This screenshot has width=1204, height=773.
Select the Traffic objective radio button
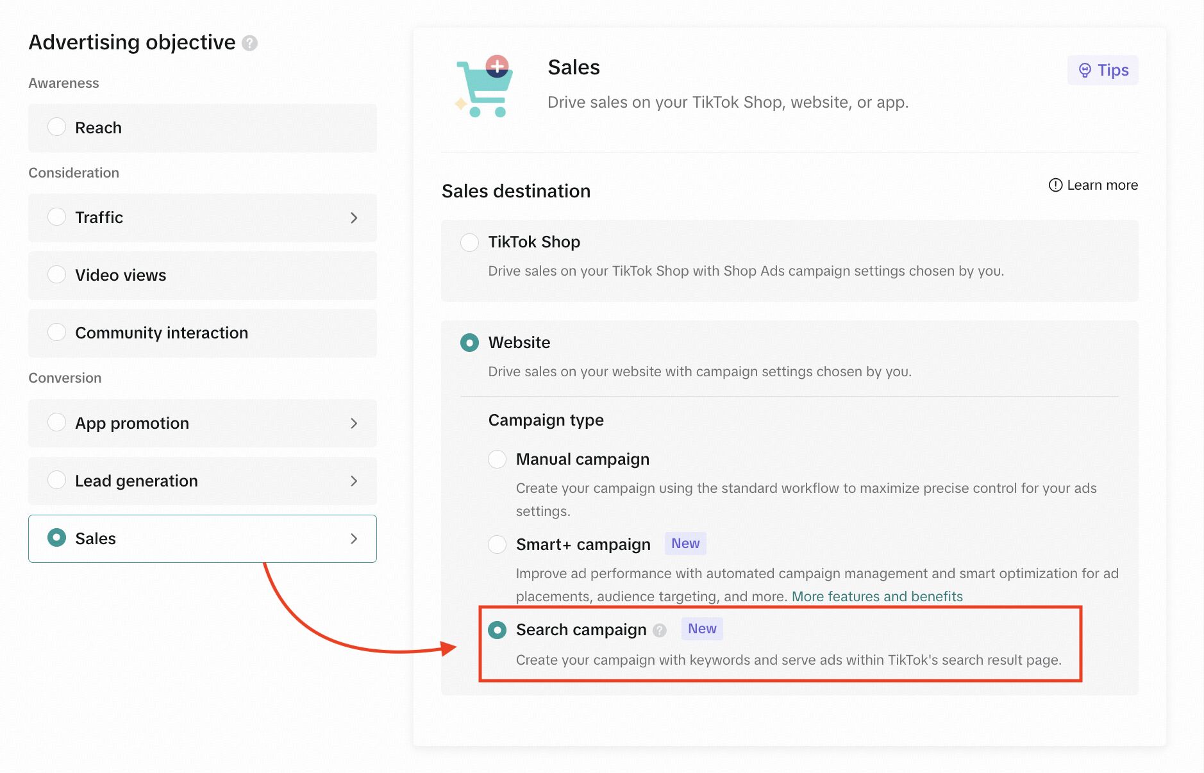click(x=57, y=217)
